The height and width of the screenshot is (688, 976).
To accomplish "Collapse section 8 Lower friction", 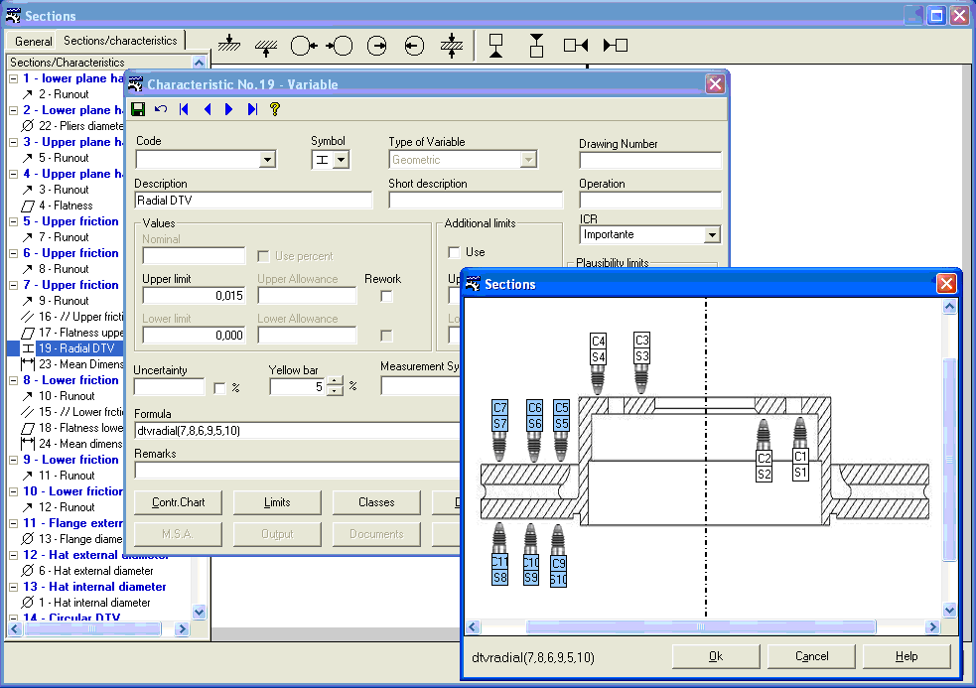I will [13, 380].
